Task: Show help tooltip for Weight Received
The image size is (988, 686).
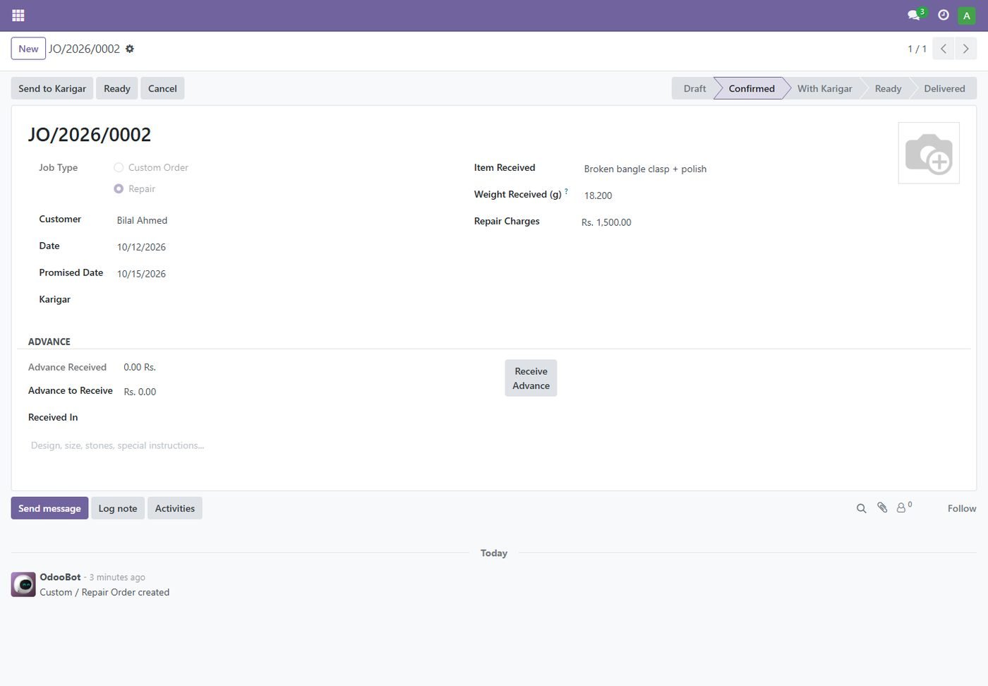Action: tap(566, 191)
